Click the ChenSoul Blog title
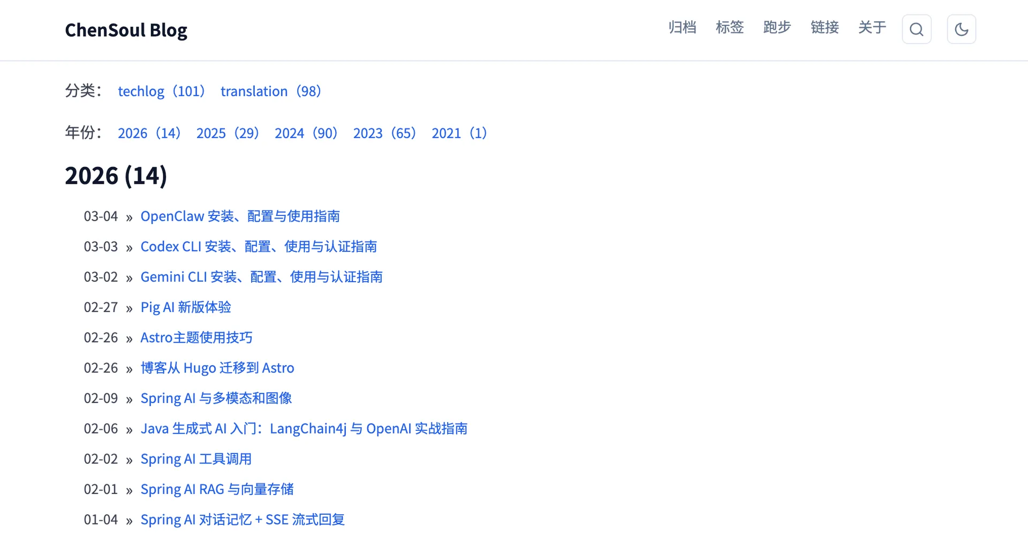The width and height of the screenshot is (1028, 534). 126,30
